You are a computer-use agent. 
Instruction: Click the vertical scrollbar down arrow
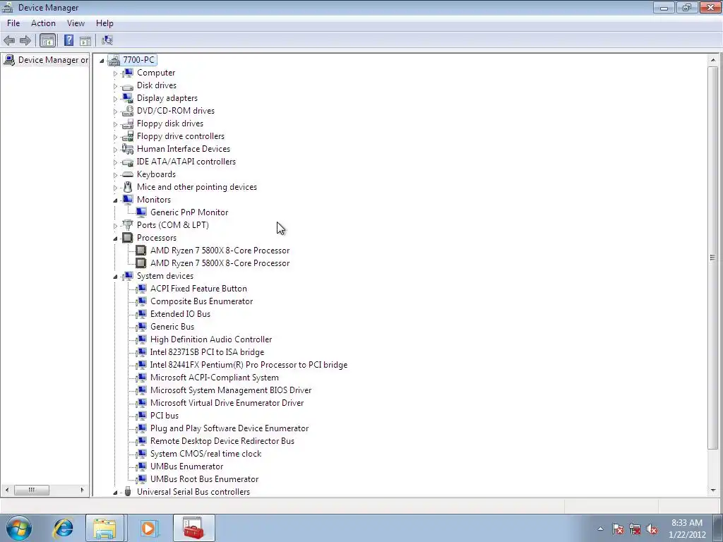pos(713,490)
